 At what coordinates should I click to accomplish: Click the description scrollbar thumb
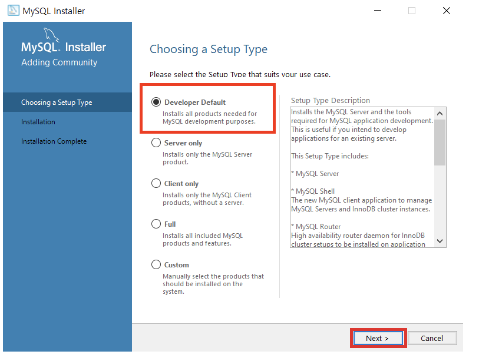(x=440, y=143)
